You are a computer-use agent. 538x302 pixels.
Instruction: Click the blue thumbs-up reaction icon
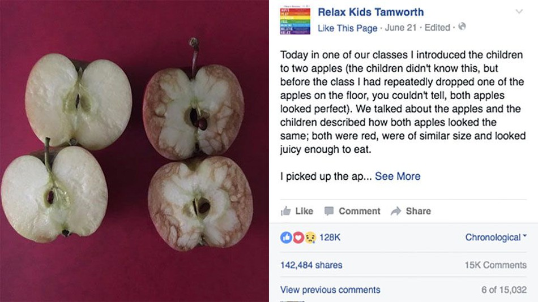pyautogui.click(x=286, y=238)
